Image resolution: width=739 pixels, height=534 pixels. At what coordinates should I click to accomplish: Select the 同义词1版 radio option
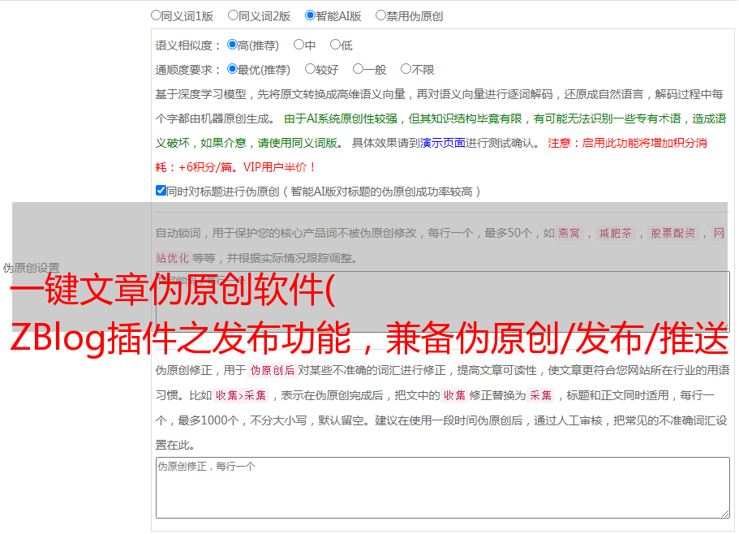tap(156, 15)
